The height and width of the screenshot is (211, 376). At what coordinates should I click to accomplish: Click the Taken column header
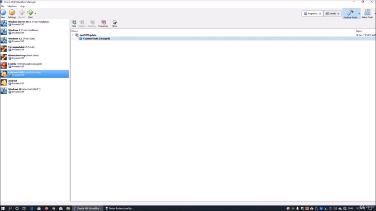[x=358, y=31]
